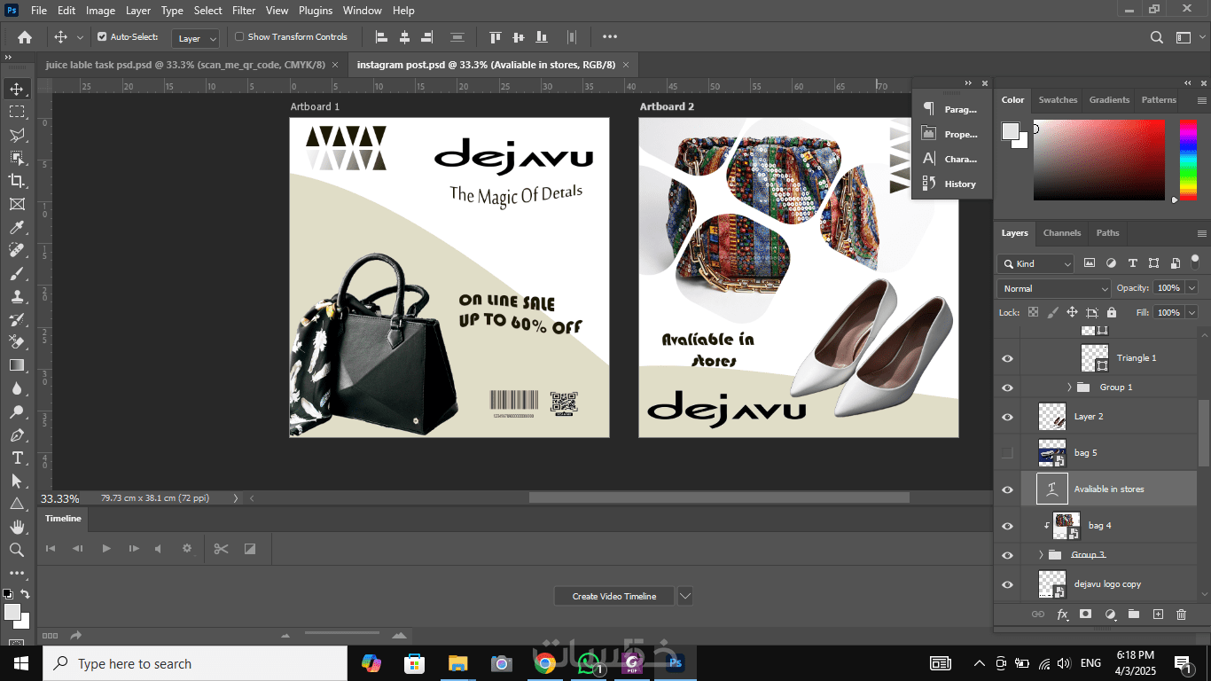This screenshot has height=681, width=1211.
Task: Hide the Layer 2 layer
Action: click(x=1007, y=417)
